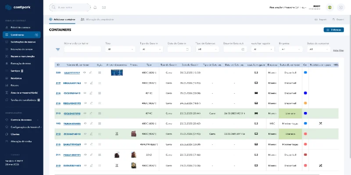Expand the Tipo filter dropdown

[x=120, y=49]
